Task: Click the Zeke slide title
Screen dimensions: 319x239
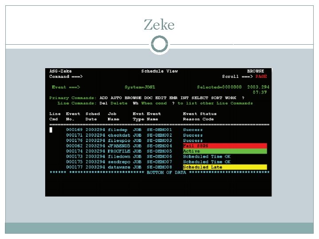Action: (159, 25)
